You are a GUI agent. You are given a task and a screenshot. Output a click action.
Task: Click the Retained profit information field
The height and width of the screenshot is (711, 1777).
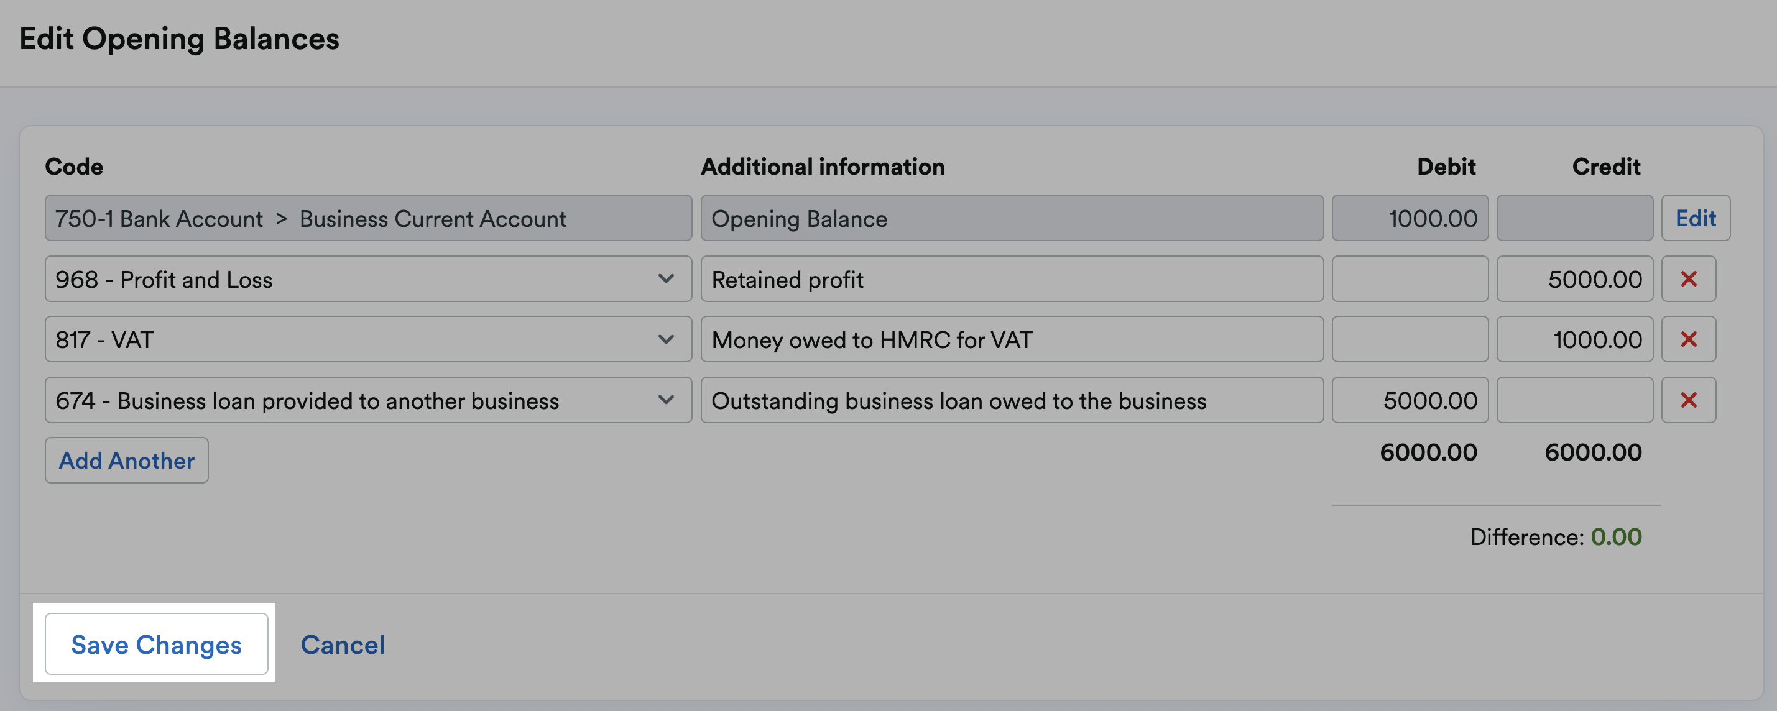(x=1012, y=278)
